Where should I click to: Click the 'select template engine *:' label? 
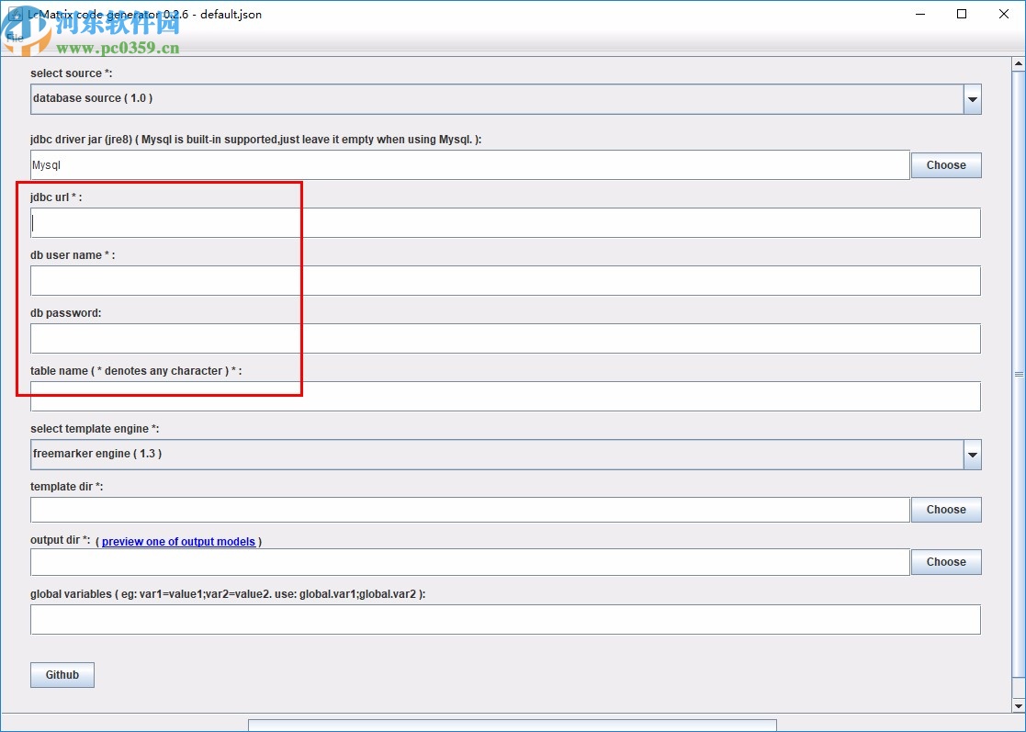(x=95, y=429)
